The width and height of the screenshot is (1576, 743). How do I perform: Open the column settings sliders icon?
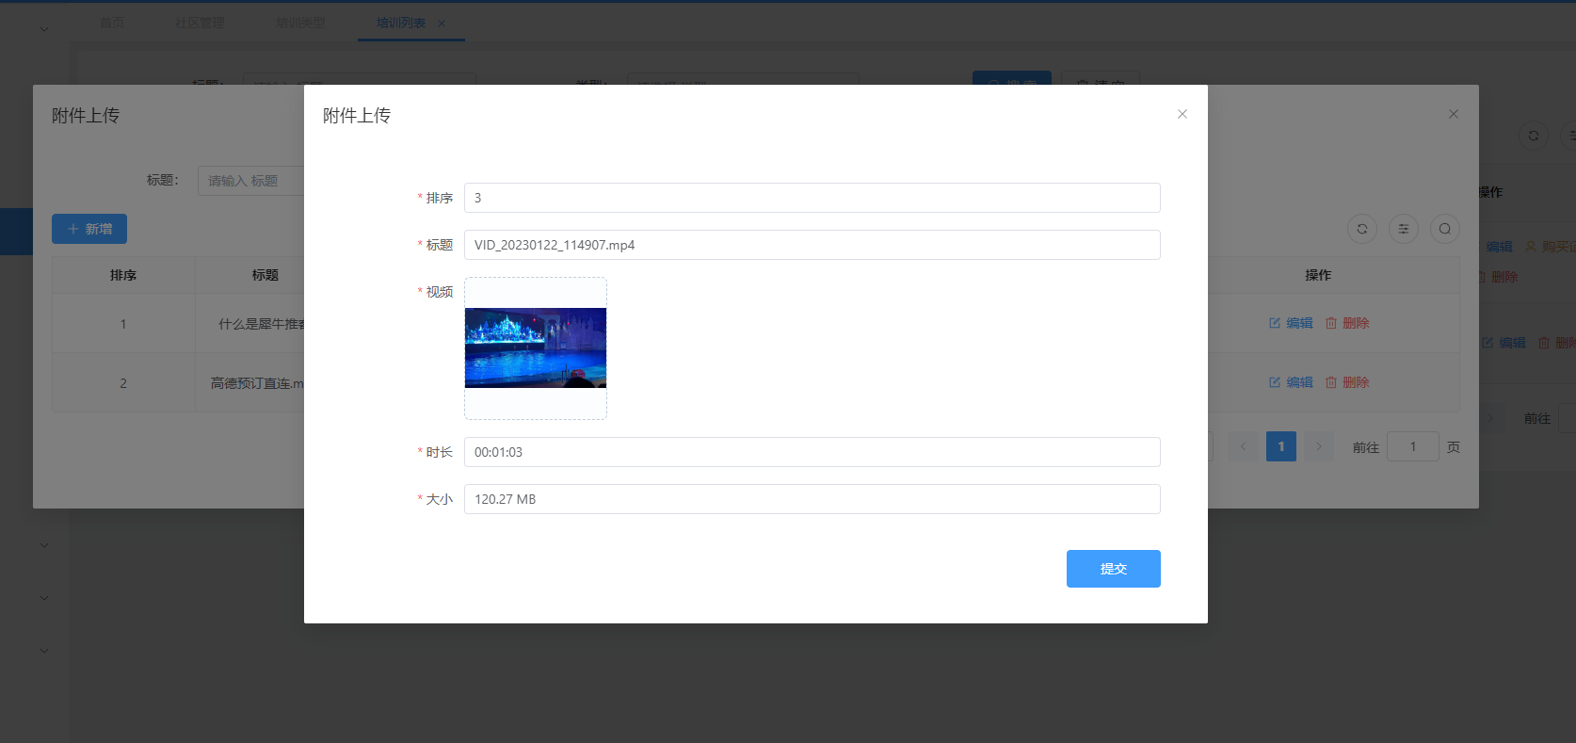click(1403, 229)
